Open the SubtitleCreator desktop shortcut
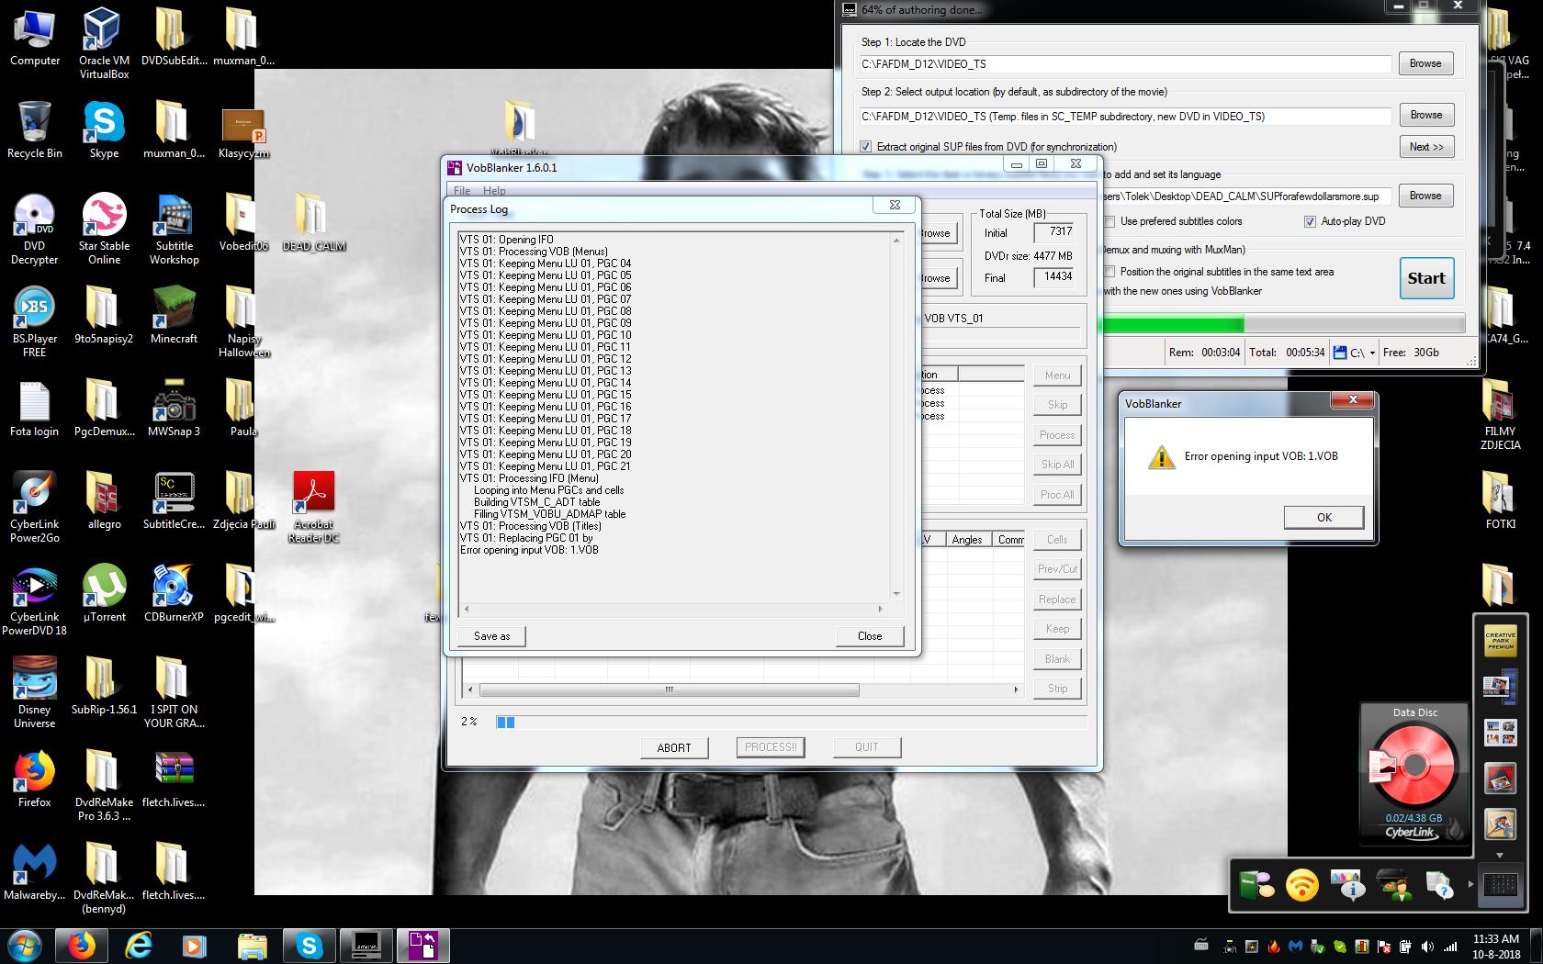1543x964 pixels. coord(174,497)
